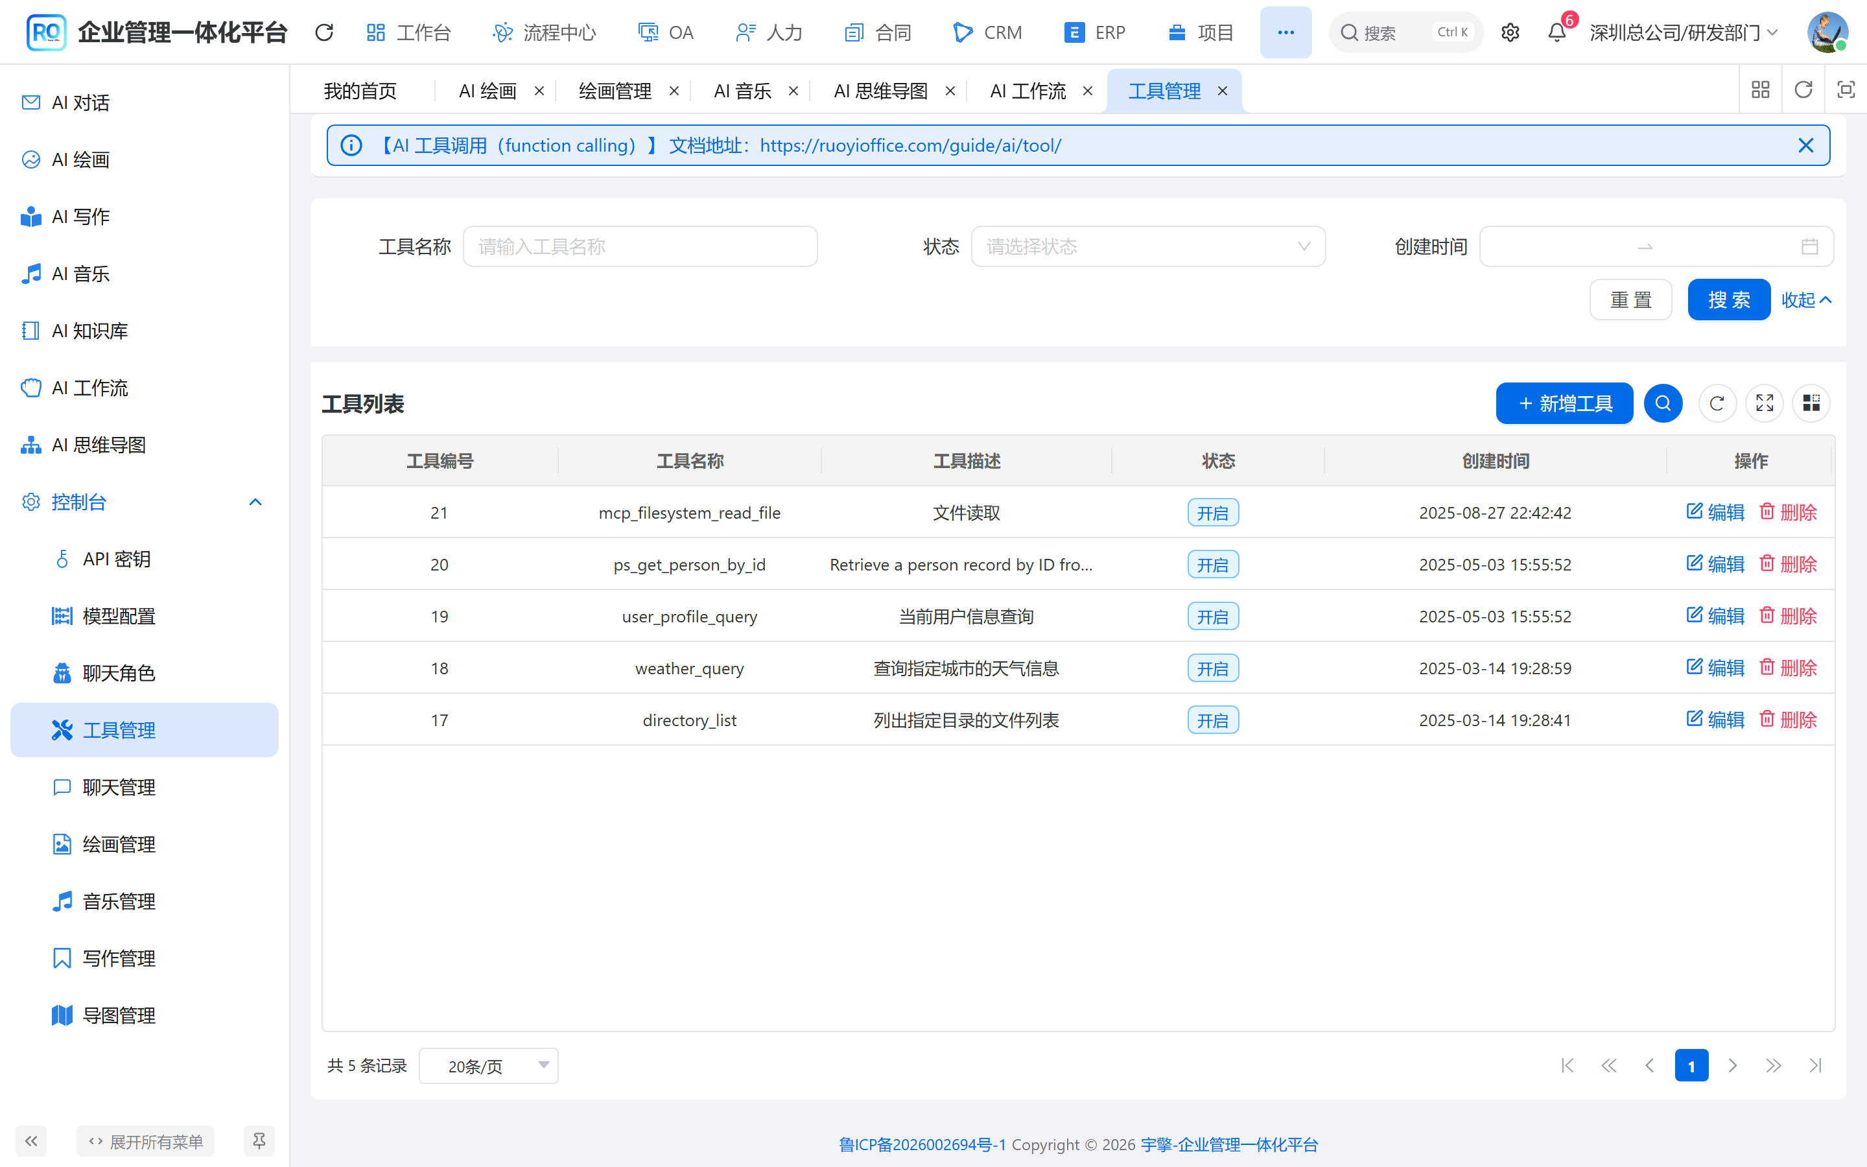
Task: Dismiss the AI tool calling info banner
Action: click(x=1805, y=145)
